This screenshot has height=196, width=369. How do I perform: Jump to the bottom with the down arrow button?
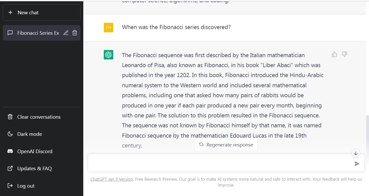click(x=356, y=153)
